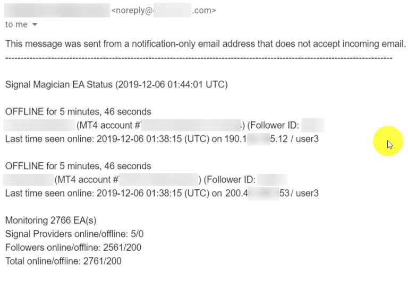Screen dimensions: 408x282
Task: Click the first "MT4 account #" text
Action: coord(108,126)
